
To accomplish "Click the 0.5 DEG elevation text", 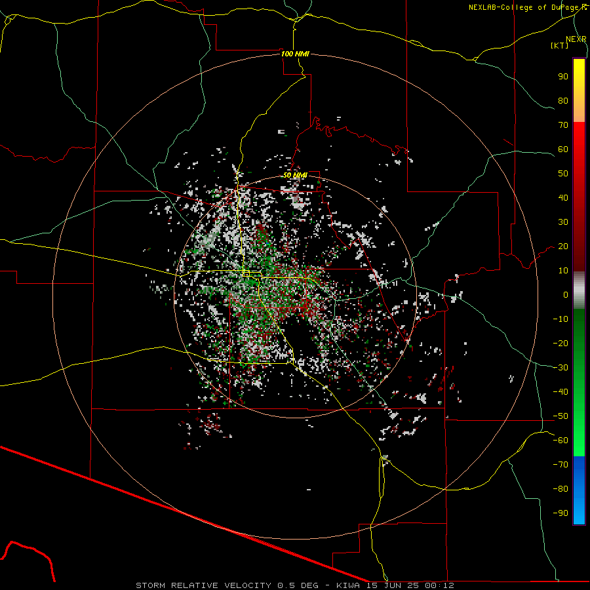I will coord(298,585).
